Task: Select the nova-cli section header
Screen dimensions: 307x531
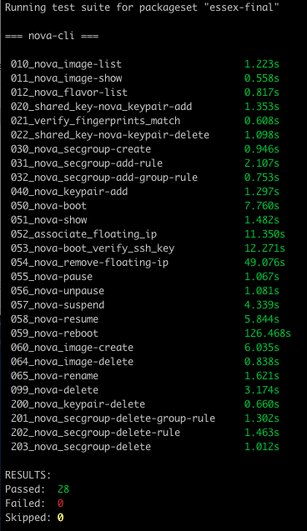Action: (52, 36)
